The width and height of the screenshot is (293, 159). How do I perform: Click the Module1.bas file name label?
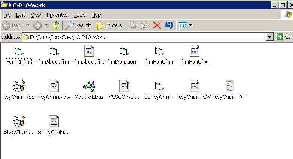[x=89, y=97]
